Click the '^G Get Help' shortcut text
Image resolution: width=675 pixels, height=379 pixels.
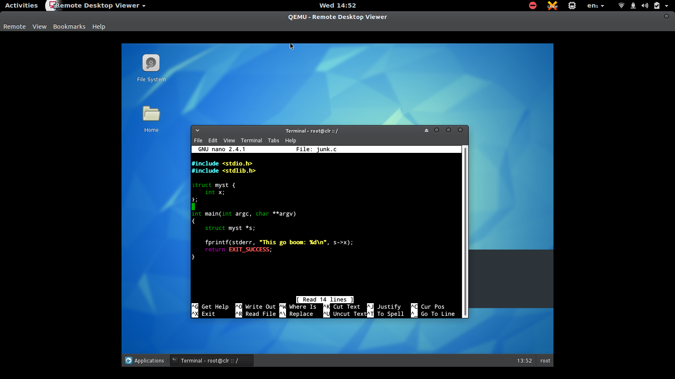click(210, 307)
